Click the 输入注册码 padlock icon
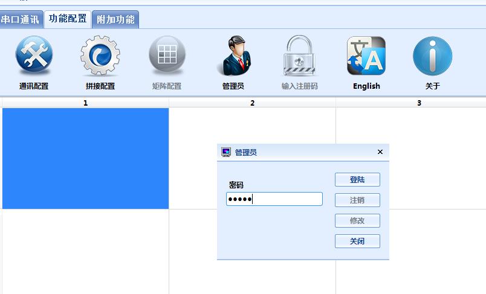The image size is (486, 294). pyautogui.click(x=300, y=57)
